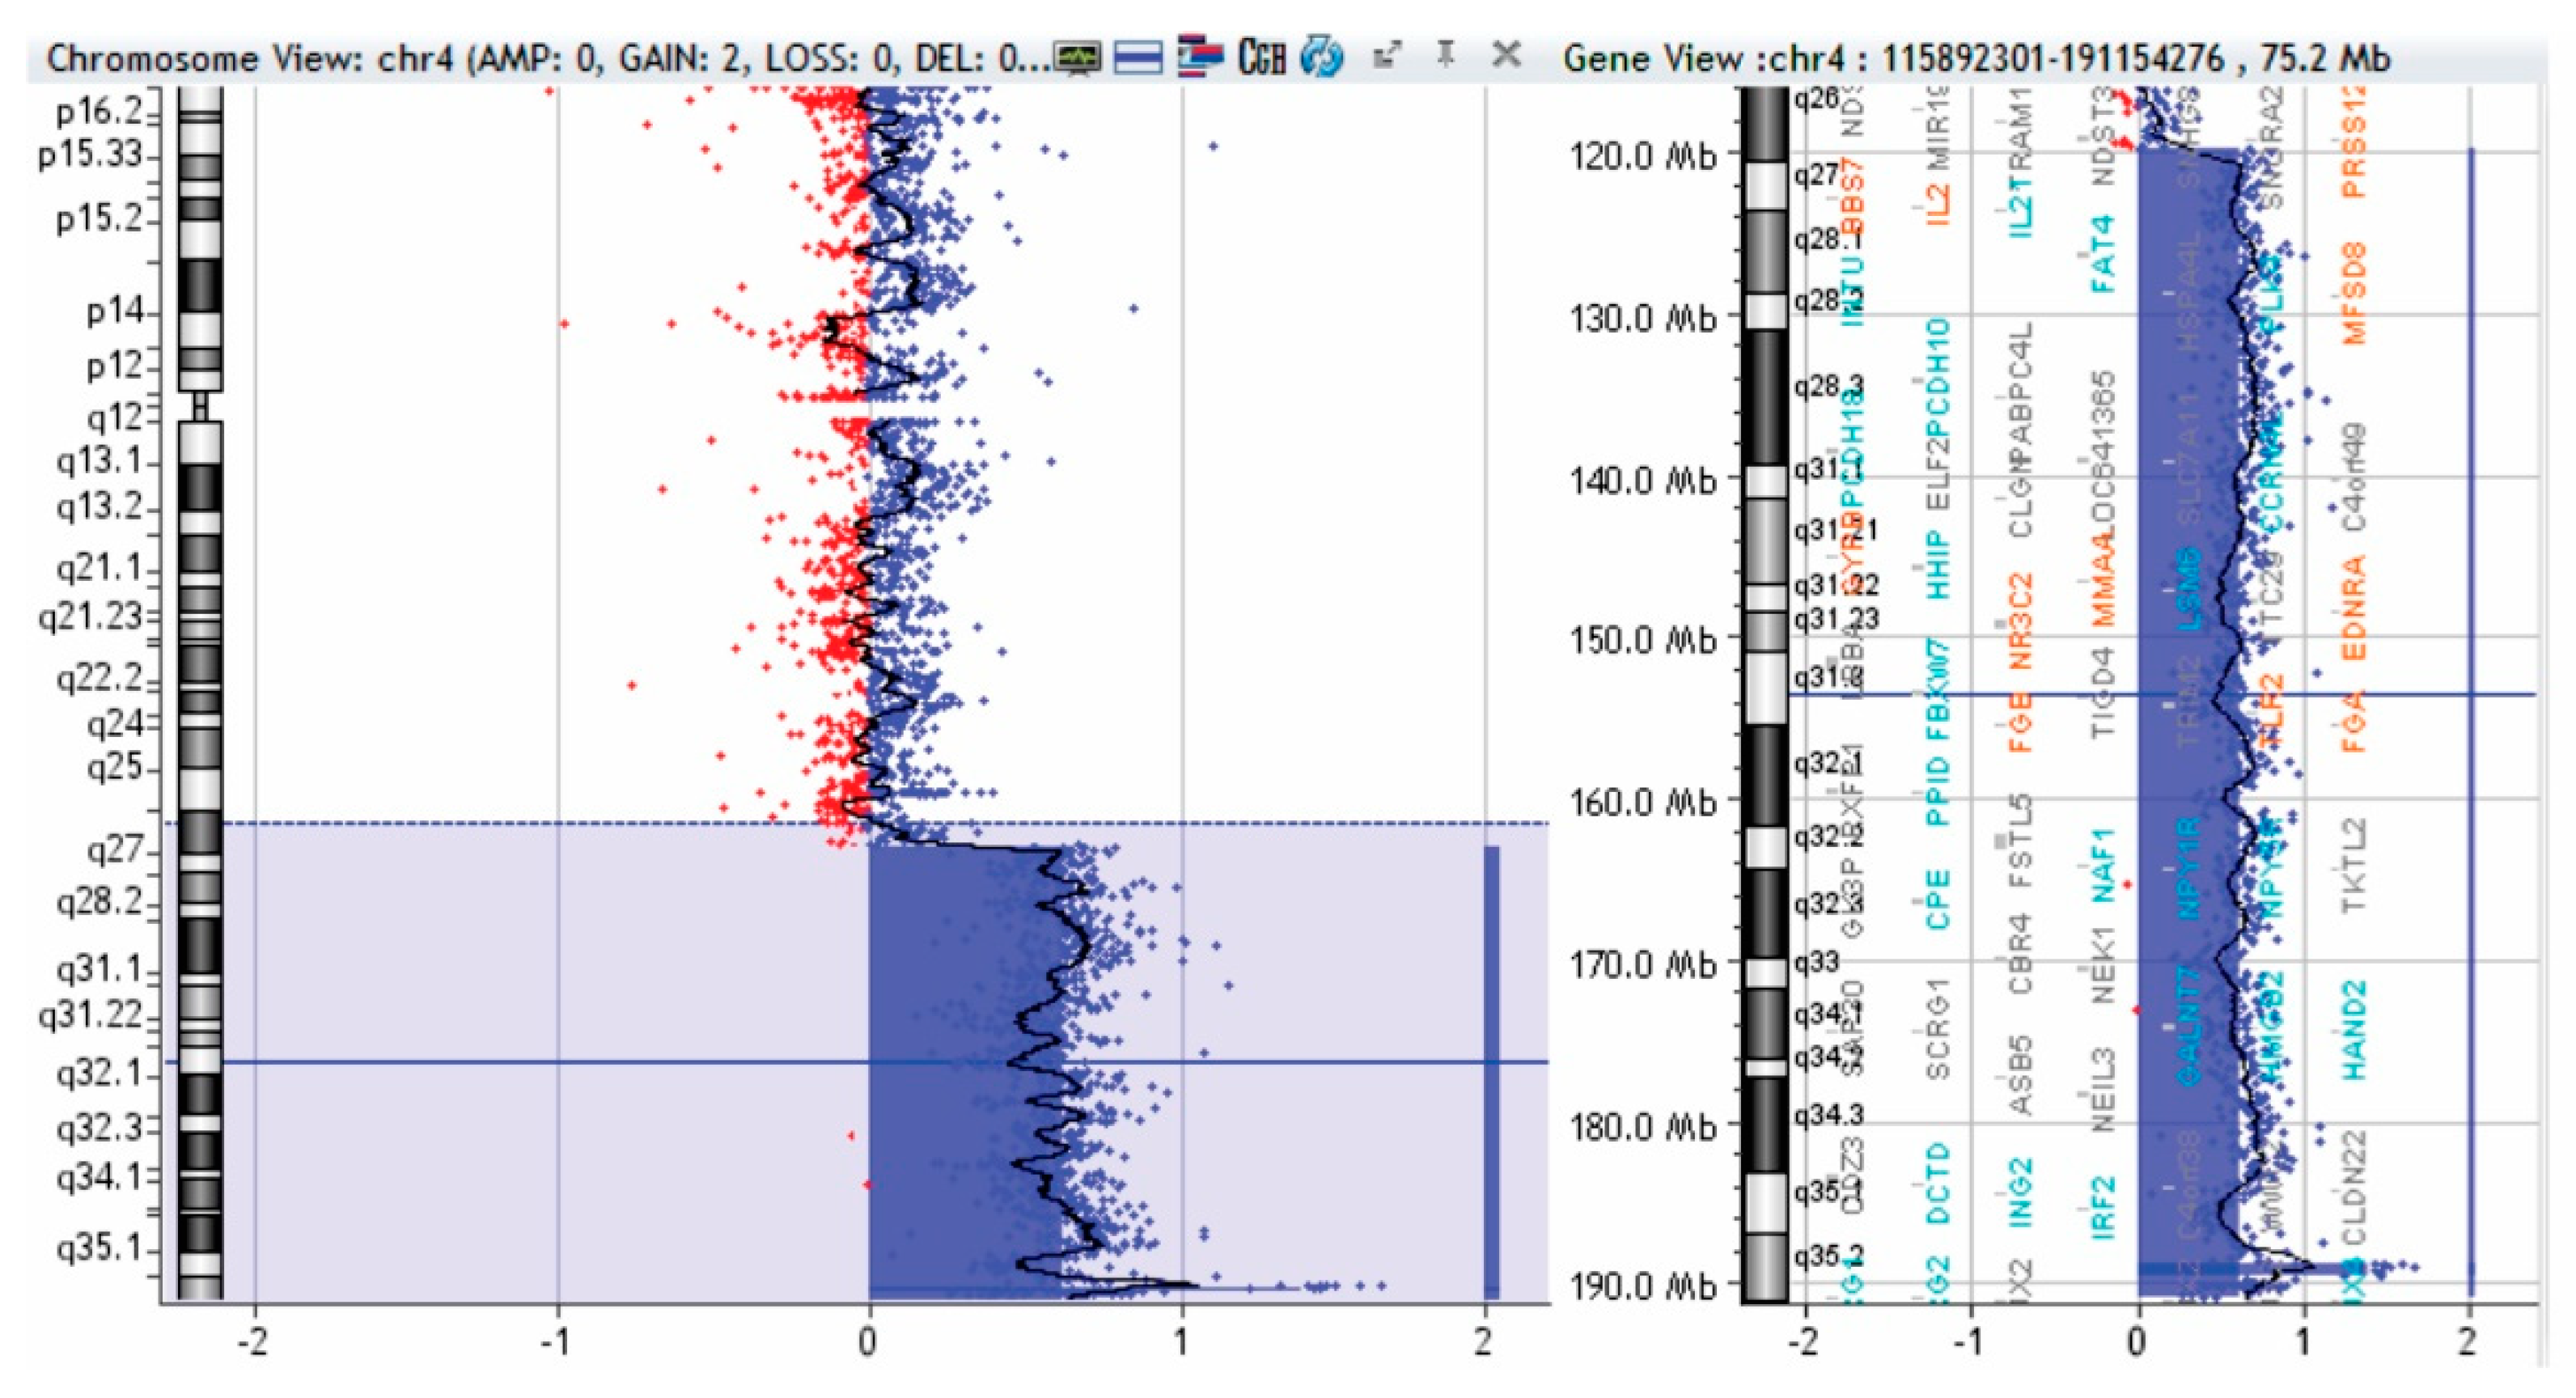The height and width of the screenshot is (1398, 2576).
Task: Click the 150.0 Mb position label
Action: tap(1643, 639)
